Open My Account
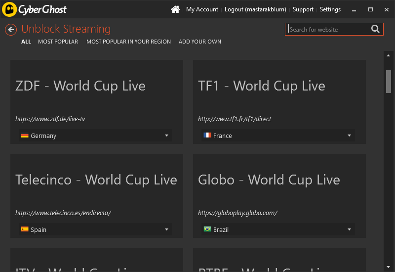Screen dimensions: 395x272 pos(202,9)
